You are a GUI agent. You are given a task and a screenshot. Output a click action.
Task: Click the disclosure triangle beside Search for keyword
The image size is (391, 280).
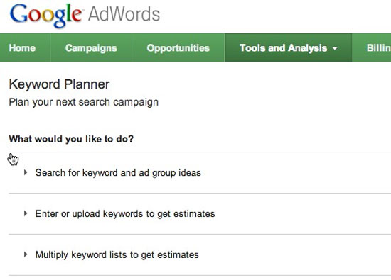coord(26,172)
